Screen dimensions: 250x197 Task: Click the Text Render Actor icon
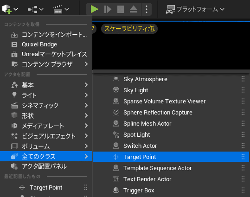click(116, 179)
